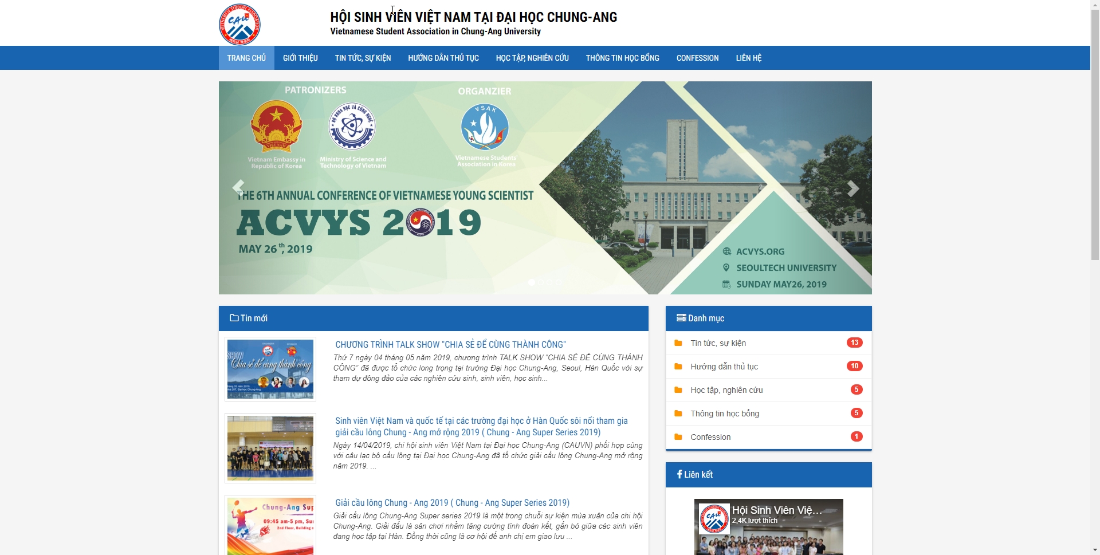Open the THÔNG TIN HỌC BỔNG menu
The height and width of the screenshot is (555, 1100).
[623, 58]
